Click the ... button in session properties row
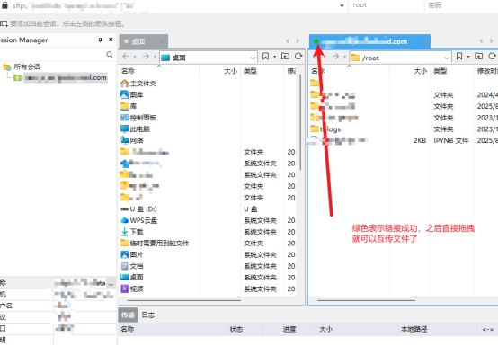The image size is (498, 346). 111,283
